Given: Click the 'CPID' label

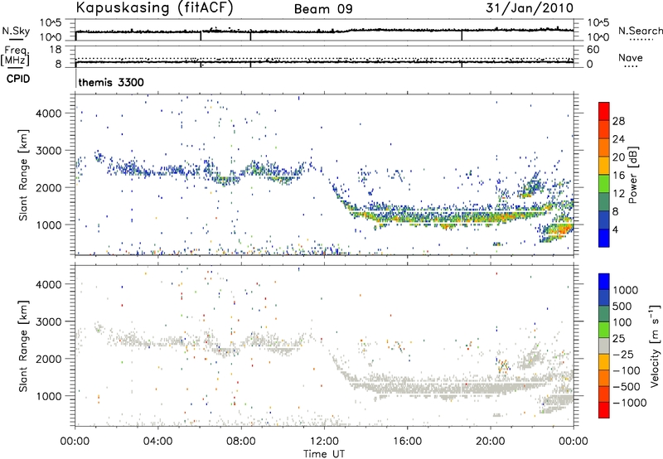Looking at the screenshot, I should [x=18, y=79].
